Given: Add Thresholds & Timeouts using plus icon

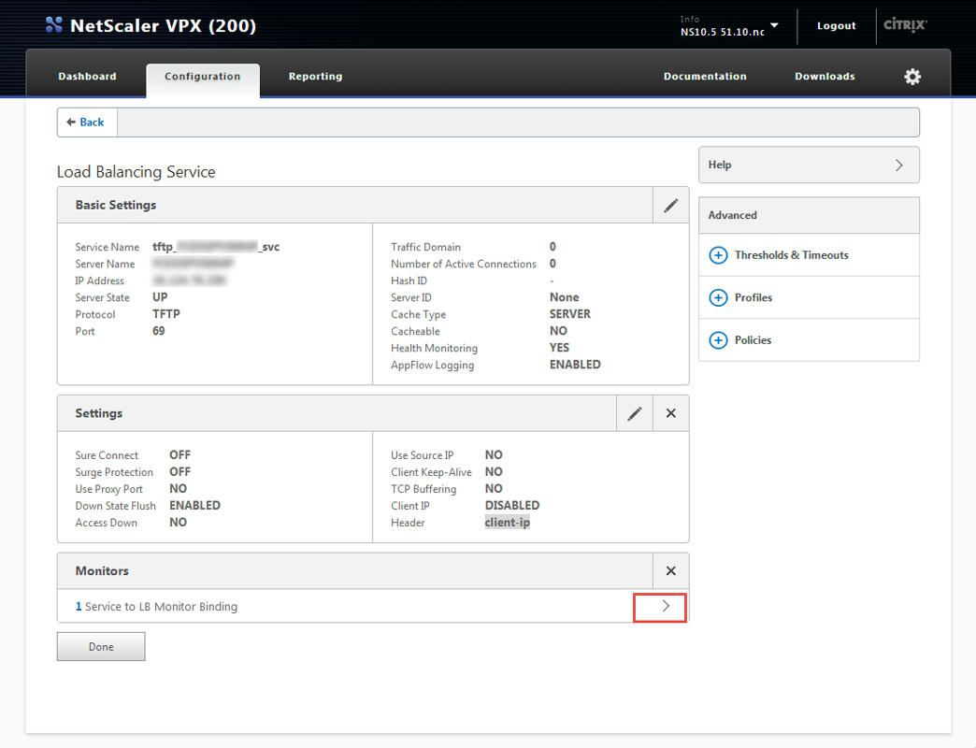Looking at the screenshot, I should (x=718, y=255).
